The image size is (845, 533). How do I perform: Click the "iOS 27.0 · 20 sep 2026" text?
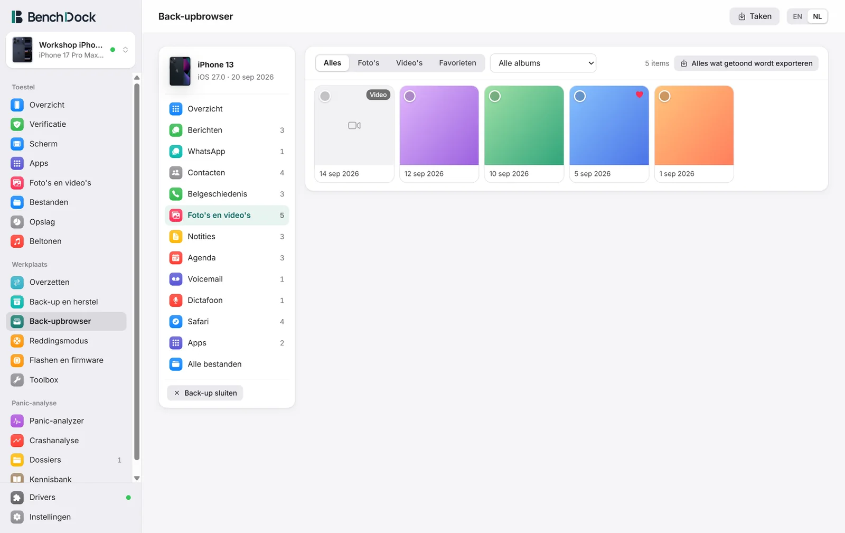pyautogui.click(x=236, y=77)
